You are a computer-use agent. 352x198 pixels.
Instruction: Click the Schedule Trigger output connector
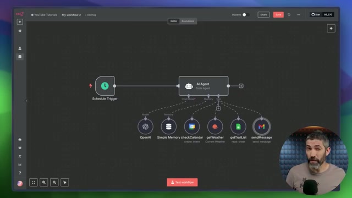[115, 86]
